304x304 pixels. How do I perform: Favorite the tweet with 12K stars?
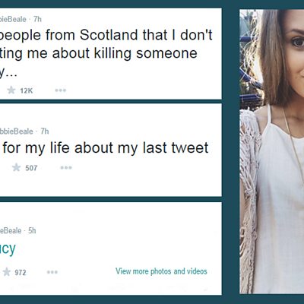pyautogui.click(x=11, y=90)
